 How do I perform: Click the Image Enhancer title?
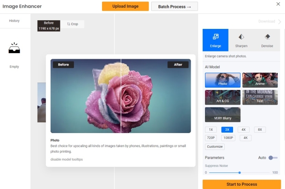(x=22, y=6)
